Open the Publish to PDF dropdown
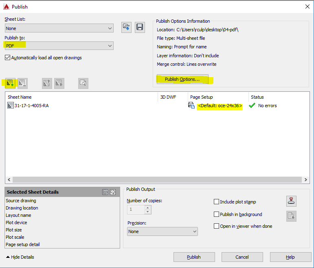The image size is (314, 268). (x=59, y=46)
